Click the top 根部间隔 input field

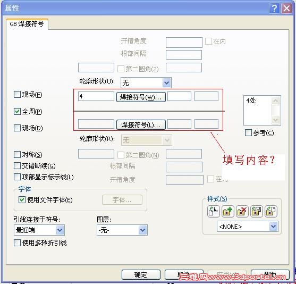[184, 55]
